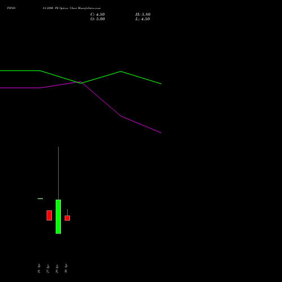Click the ticker symbol at the top left
Viewport: 282px width, 282px height.
tap(11, 8)
